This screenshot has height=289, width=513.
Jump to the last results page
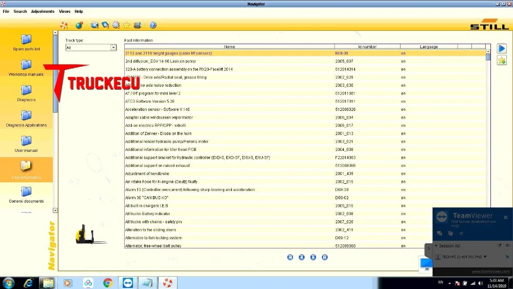[x=325, y=257]
